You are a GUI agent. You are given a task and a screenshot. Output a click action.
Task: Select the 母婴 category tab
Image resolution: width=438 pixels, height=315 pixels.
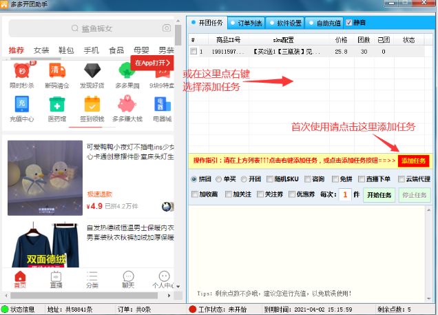coord(141,50)
